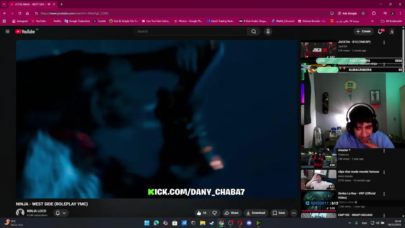Expand the notification bell subscription dropdown
This screenshot has width=405, height=228.
(64, 213)
